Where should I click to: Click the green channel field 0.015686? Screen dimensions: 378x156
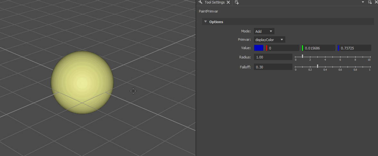point(318,48)
